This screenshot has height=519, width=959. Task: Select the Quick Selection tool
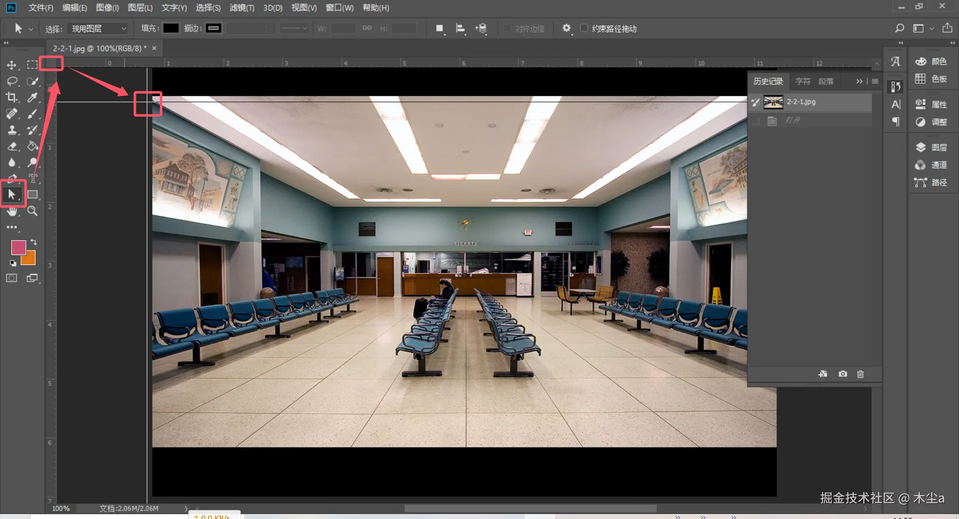tap(32, 81)
